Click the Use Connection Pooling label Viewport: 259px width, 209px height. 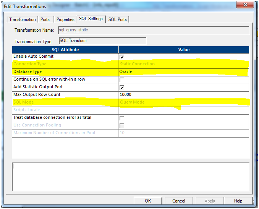click(x=37, y=125)
